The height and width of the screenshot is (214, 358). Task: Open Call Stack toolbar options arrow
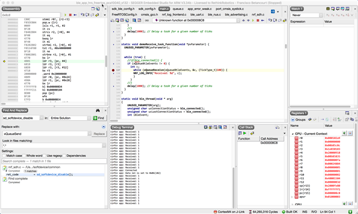point(285,134)
